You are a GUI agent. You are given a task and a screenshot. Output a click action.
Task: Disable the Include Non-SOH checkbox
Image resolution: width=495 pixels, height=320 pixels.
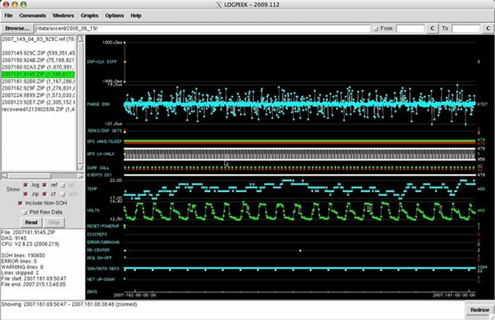pos(21,202)
